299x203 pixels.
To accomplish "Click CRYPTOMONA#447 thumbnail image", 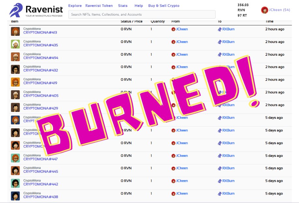I will point(15,158).
